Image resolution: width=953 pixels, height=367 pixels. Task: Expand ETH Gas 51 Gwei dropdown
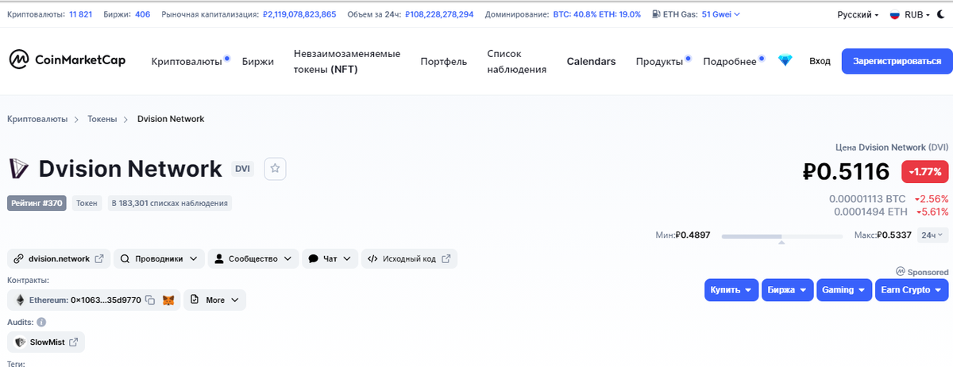720,14
